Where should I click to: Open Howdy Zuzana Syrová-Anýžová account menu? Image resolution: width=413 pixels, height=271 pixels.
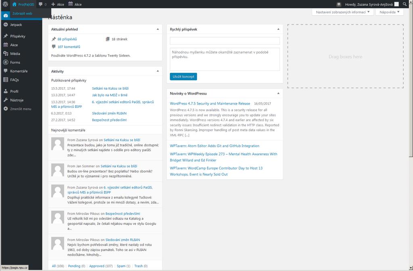click(372, 4)
